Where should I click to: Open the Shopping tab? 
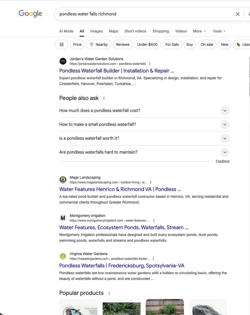point(161,31)
